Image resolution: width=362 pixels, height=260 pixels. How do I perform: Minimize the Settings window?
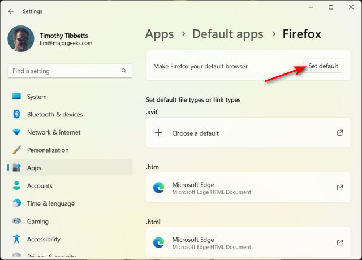[311, 7]
